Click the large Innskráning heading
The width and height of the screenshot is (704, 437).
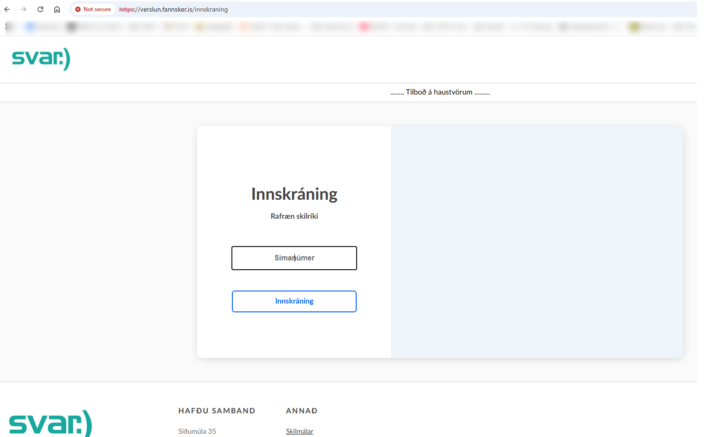click(x=294, y=194)
